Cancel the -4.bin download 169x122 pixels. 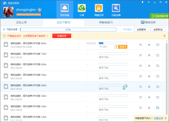pyautogui.click(x=149, y=87)
